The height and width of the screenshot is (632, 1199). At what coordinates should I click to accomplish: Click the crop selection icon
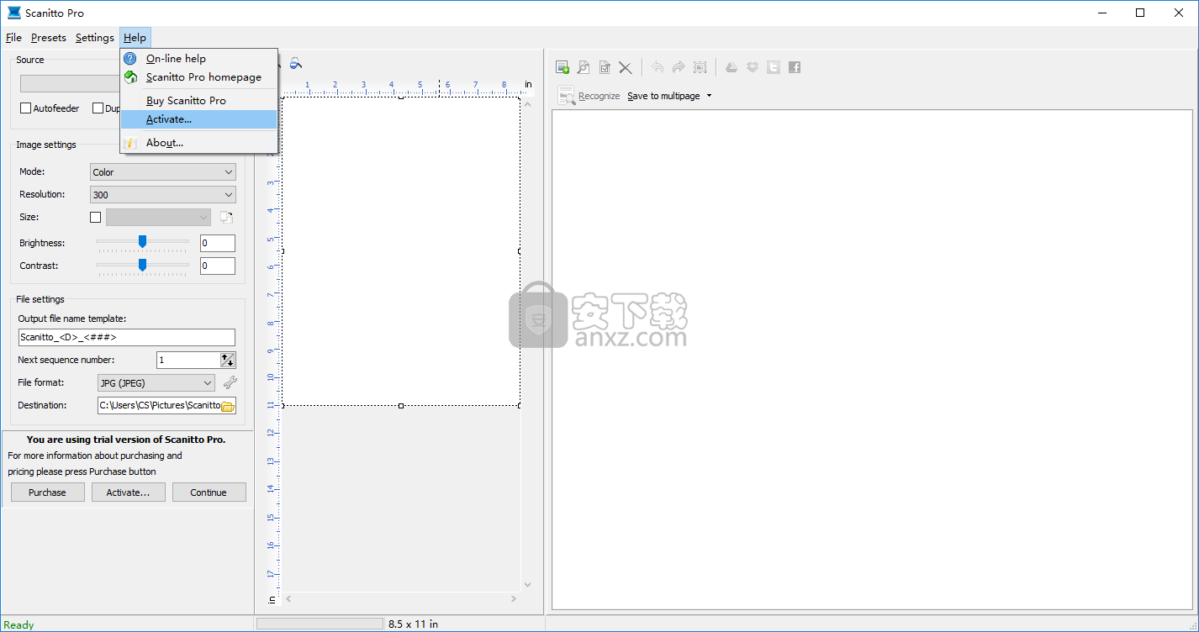(700, 67)
